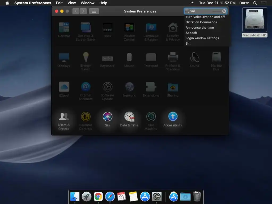Open the highlighted Accessibility pane

point(173,119)
